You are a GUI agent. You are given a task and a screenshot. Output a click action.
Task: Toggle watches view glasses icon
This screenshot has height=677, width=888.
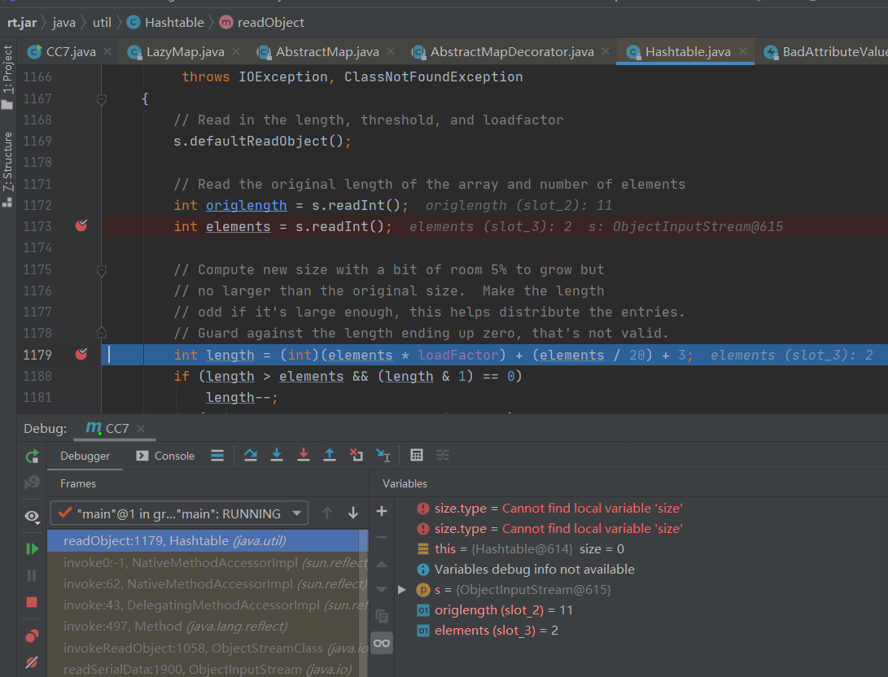[x=382, y=643]
